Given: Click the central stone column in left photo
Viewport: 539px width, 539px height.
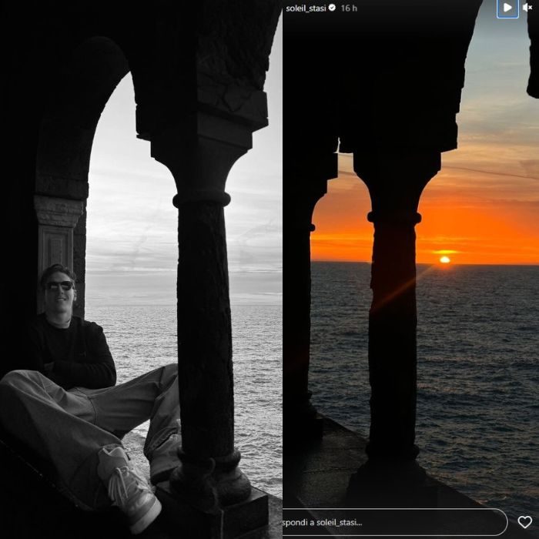Looking at the screenshot, I should 202,323.
